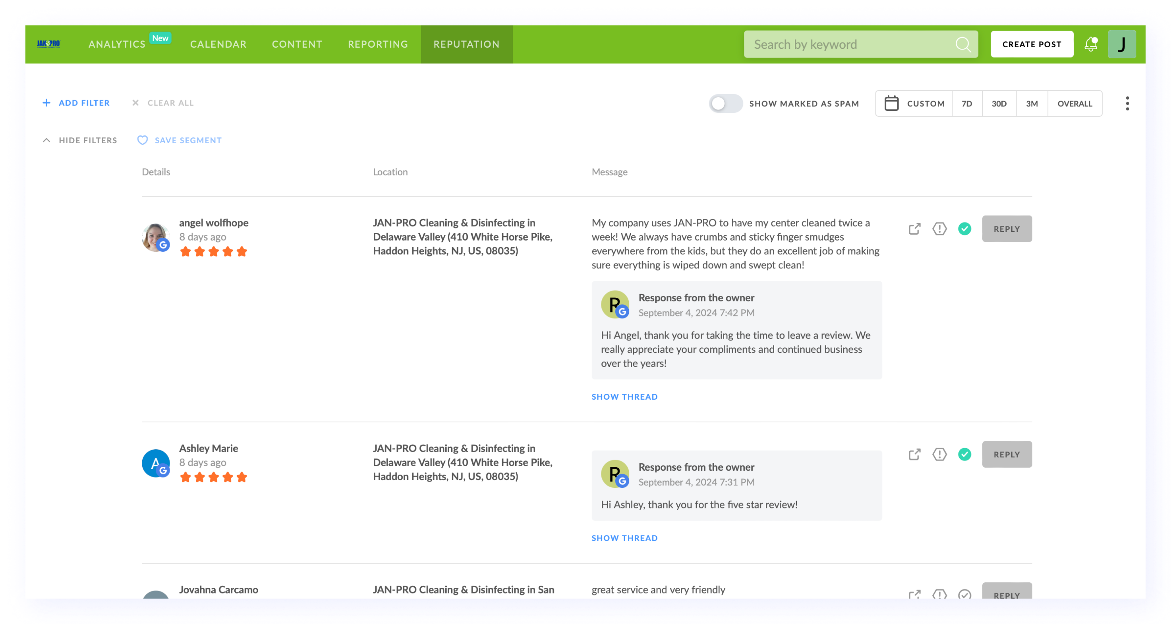1171x624 pixels.
Task: Click the Details column header
Action: 156,171
